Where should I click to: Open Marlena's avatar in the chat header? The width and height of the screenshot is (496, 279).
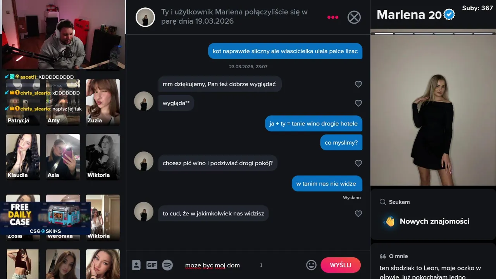click(x=145, y=17)
